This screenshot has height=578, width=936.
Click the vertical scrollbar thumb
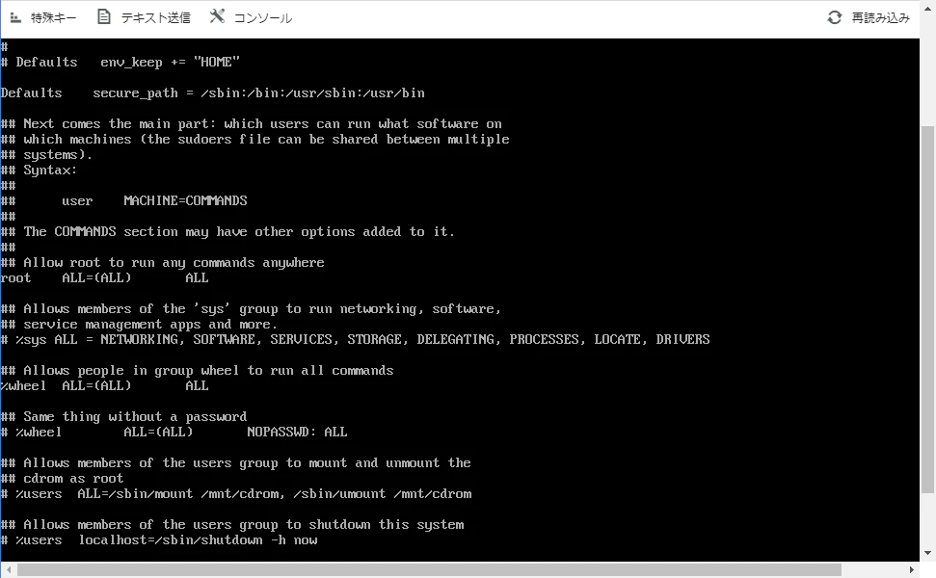(x=927, y=309)
